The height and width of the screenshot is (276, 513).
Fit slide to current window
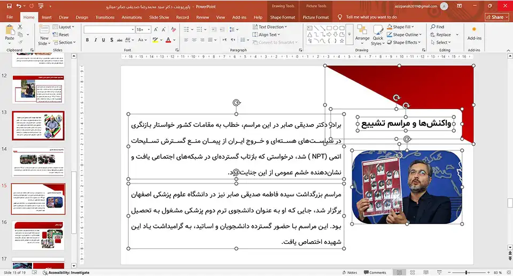[508, 272]
